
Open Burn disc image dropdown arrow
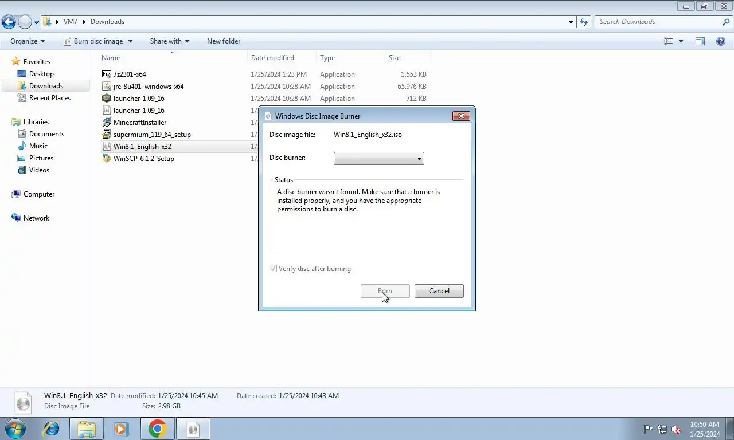tap(130, 41)
